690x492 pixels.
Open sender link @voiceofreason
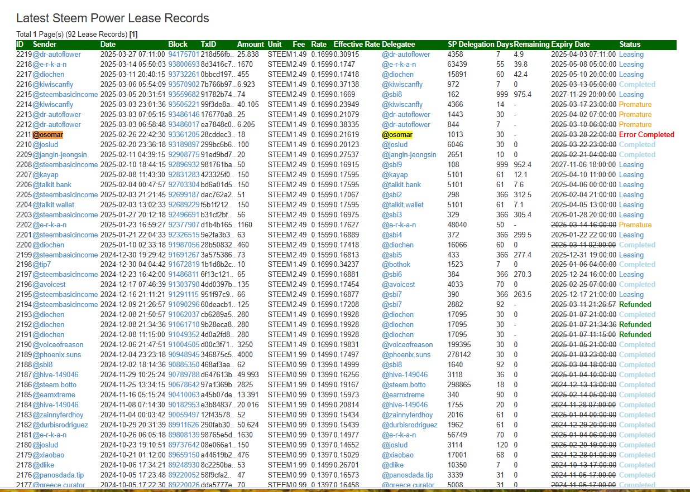tap(57, 345)
